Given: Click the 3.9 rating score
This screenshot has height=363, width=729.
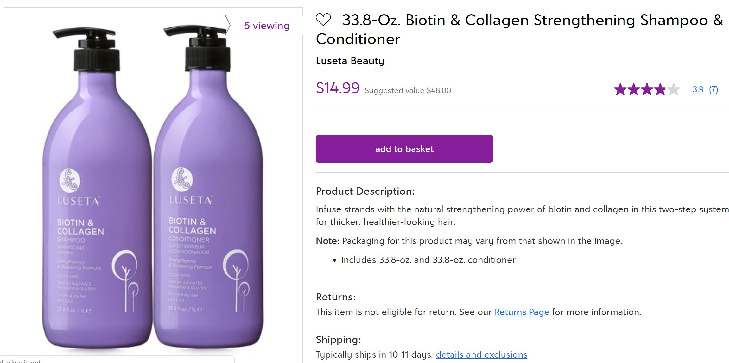Looking at the screenshot, I should pyautogui.click(x=698, y=90).
